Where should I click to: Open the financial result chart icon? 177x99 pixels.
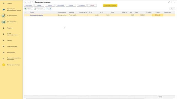[4, 59]
